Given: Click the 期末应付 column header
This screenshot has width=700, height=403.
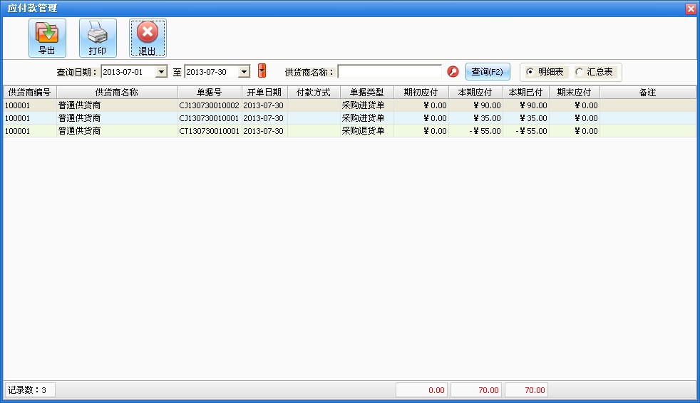Looking at the screenshot, I should coord(574,93).
